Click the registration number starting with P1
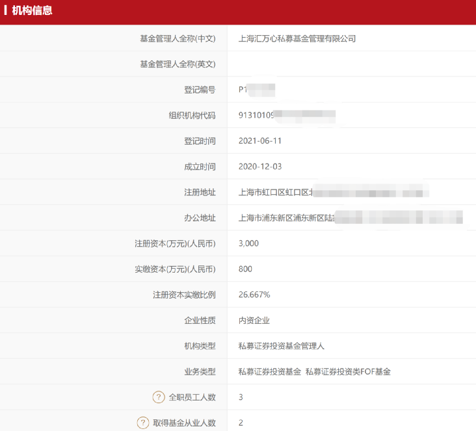Screen dimensions: 476x431 pyautogui.click(x=256, y=90)
